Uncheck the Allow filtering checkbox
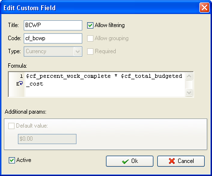Screen dimensions: 212x176 90,26
